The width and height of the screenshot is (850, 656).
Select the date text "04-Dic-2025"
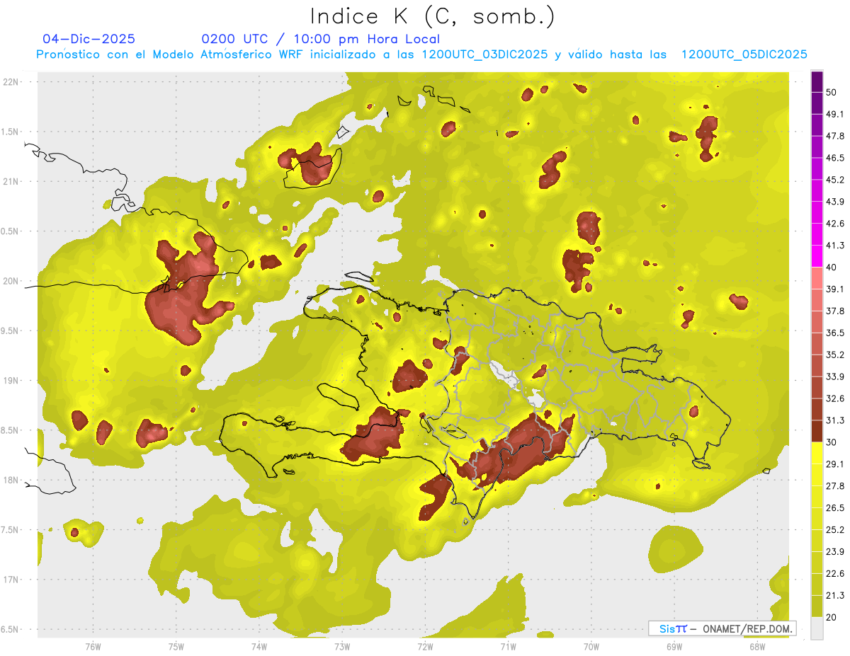(x=89, y=39)
